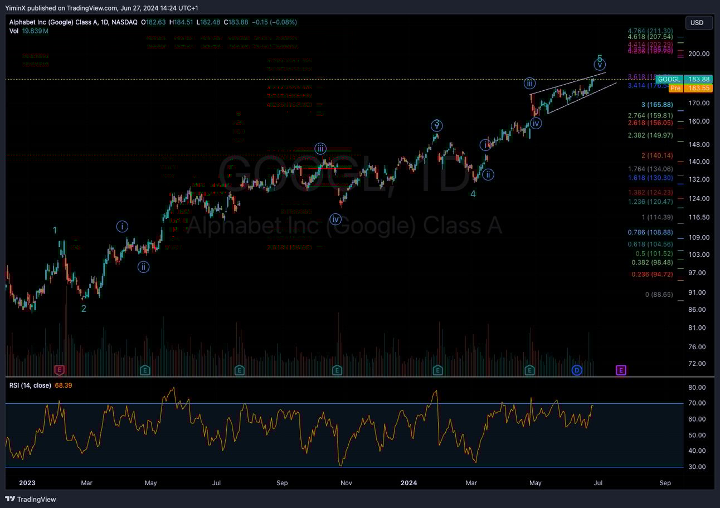Viewport: 720px width, 508px height.
Task: Click the TradingView logo at bottom left
Action: click(31, 499)
